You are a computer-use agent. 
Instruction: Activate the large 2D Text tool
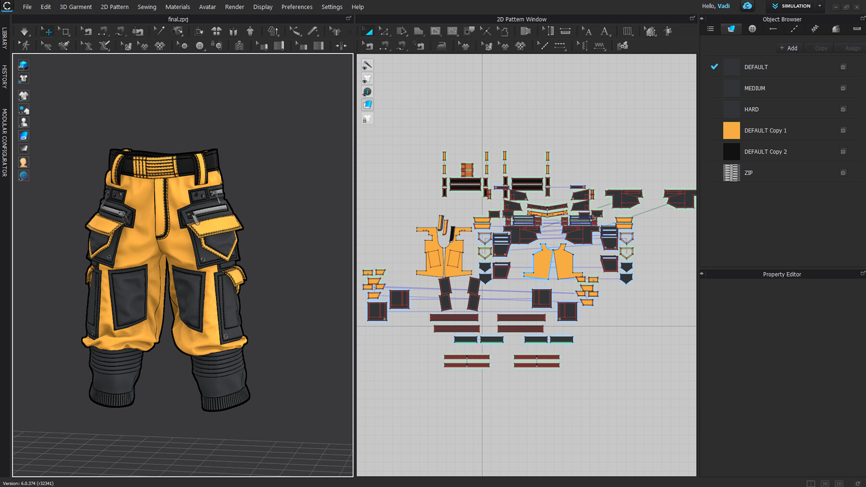click(605, 32)
